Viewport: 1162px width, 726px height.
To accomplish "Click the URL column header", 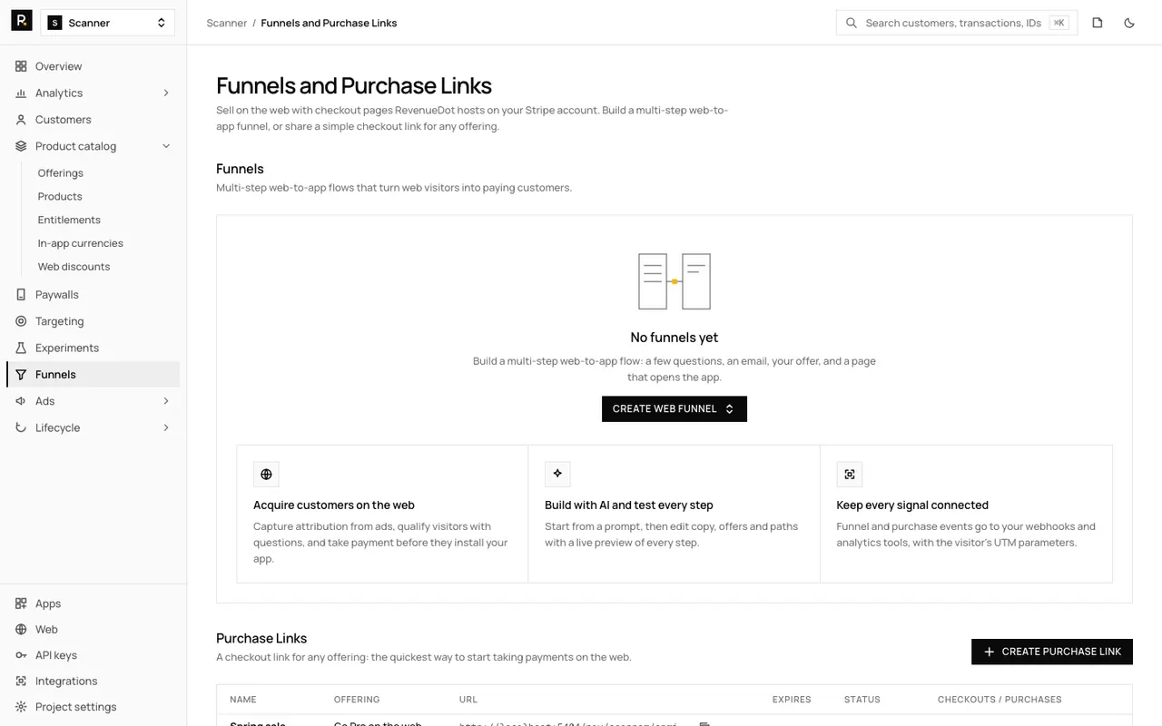I will (x=468, y=700).
